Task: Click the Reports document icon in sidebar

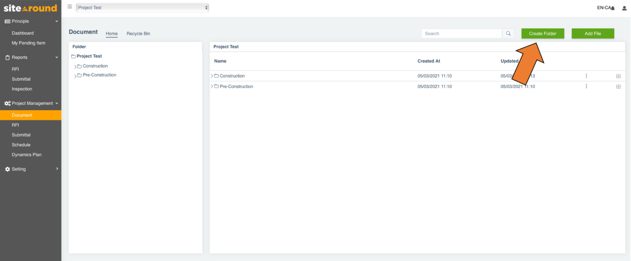Action: point(6,57)
